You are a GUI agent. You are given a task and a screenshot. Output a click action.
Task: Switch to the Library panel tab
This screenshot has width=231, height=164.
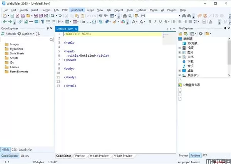pos(25,156)
